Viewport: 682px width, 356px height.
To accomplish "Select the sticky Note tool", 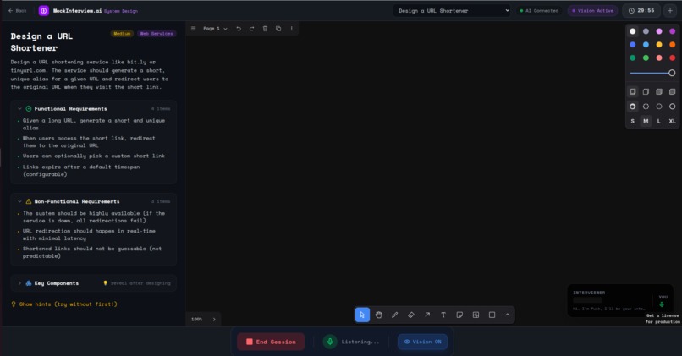I will click(459, 315).
